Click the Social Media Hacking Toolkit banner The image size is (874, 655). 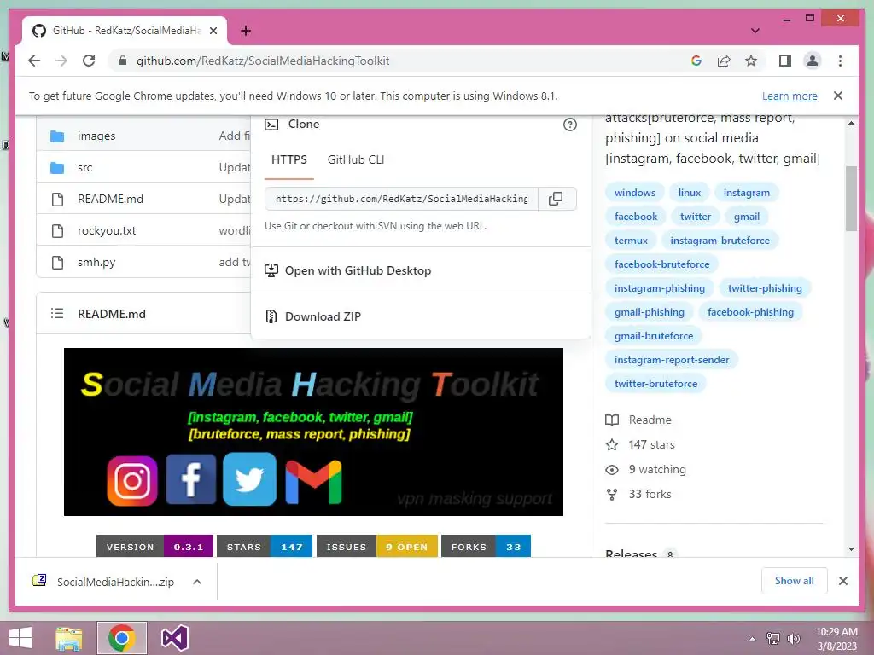coord(313,432)
